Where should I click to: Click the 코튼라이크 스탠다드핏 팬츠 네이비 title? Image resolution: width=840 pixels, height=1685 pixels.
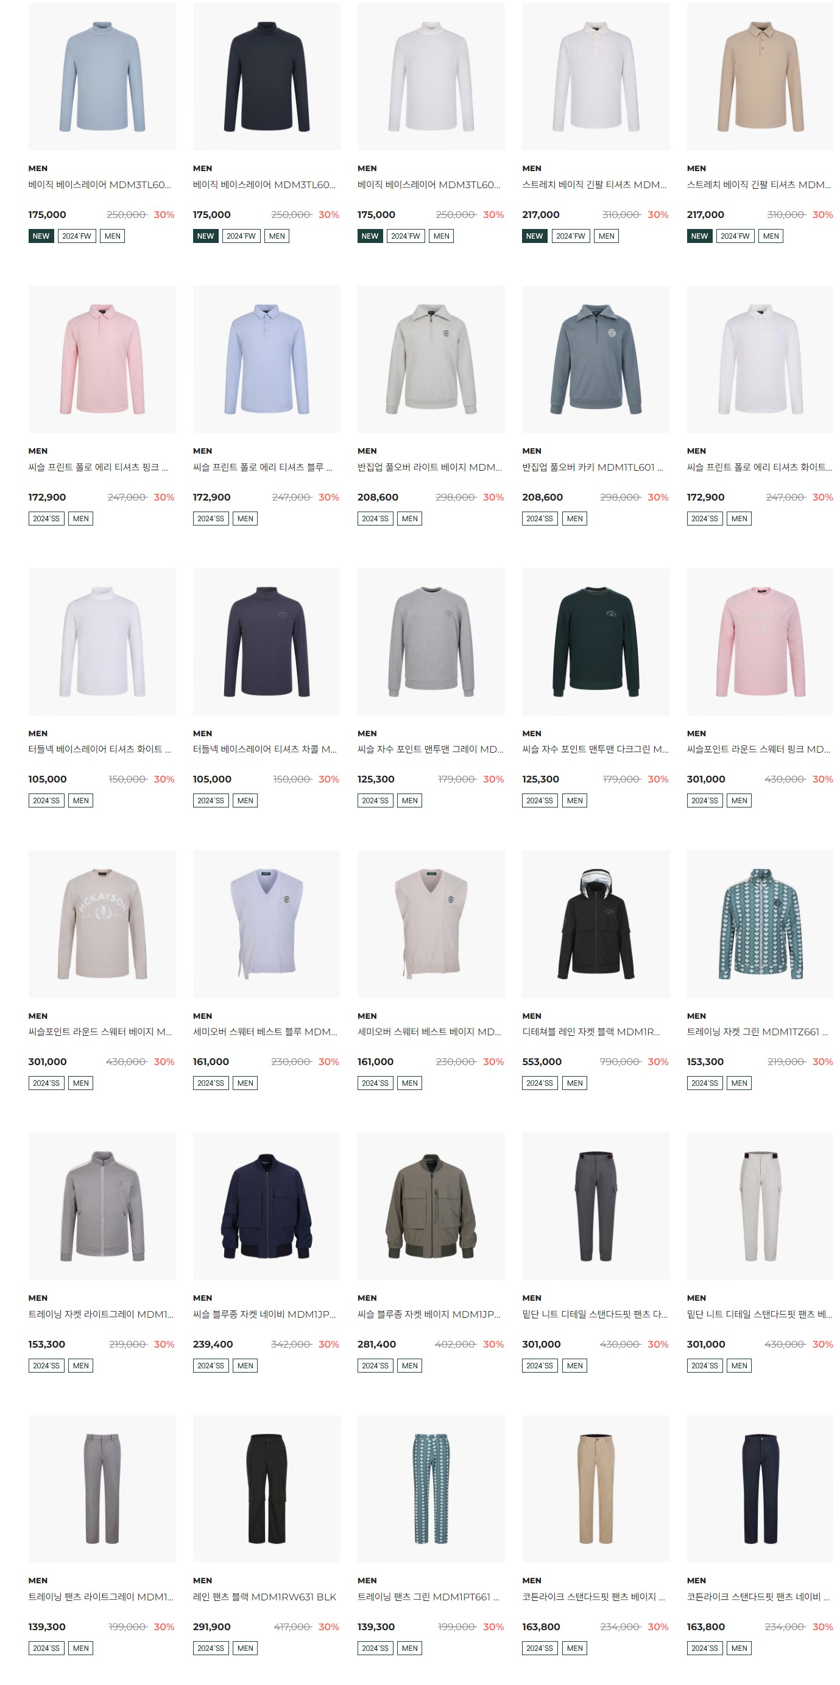[x=758, y=1597]
